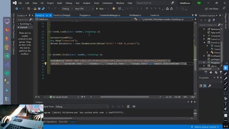Select the straight line annotation tool
The height and width of the screenshot is (129, 229).
tap(226, 83)
